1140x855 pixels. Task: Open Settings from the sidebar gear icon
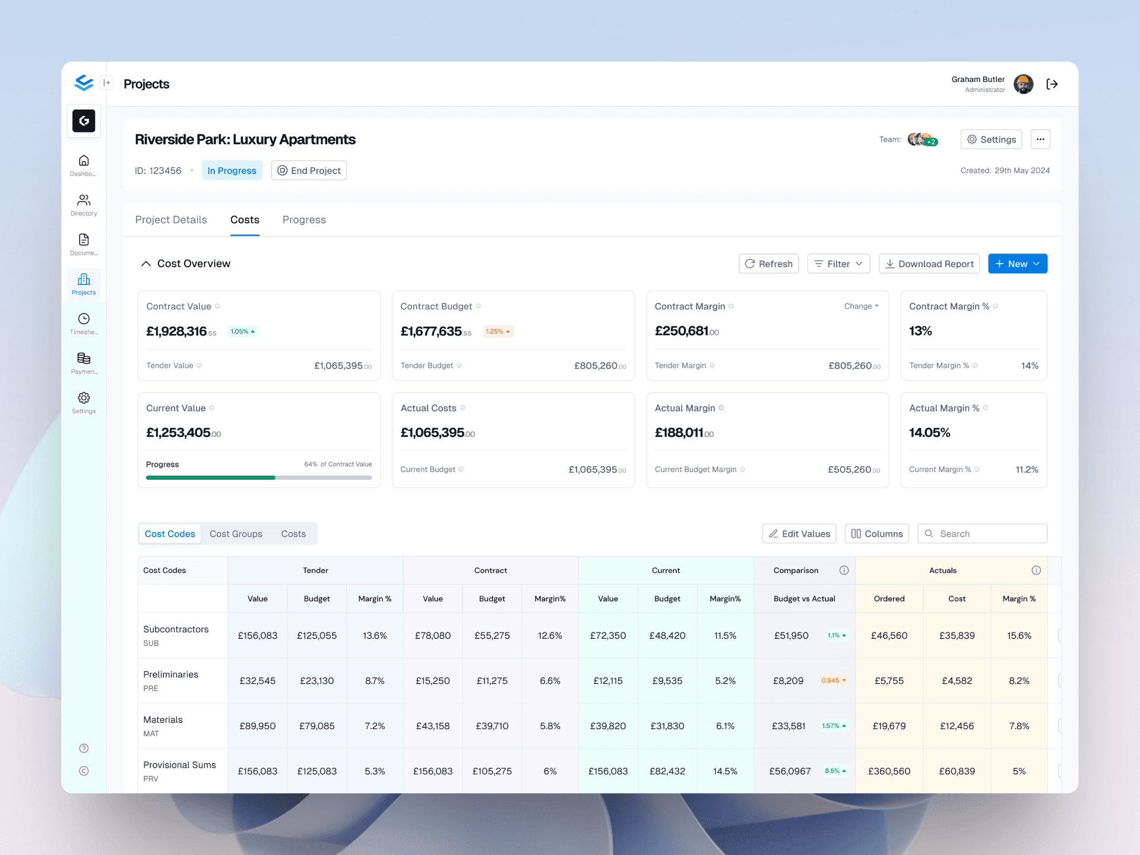click(x=83, y=402)
